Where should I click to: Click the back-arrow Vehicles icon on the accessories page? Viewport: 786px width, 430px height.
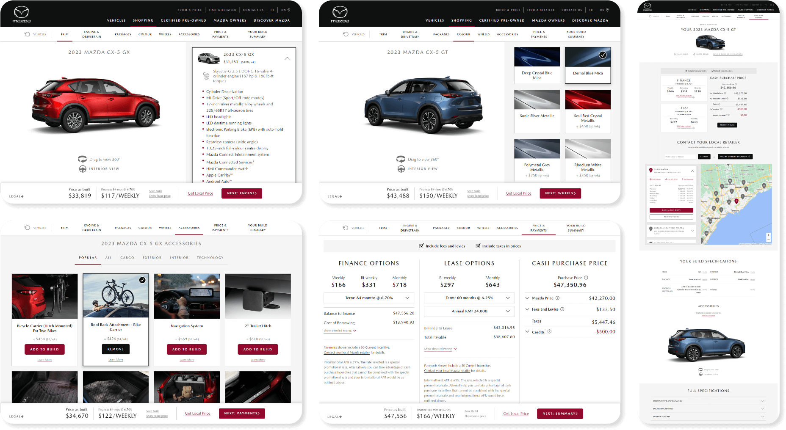coord(28,228)
